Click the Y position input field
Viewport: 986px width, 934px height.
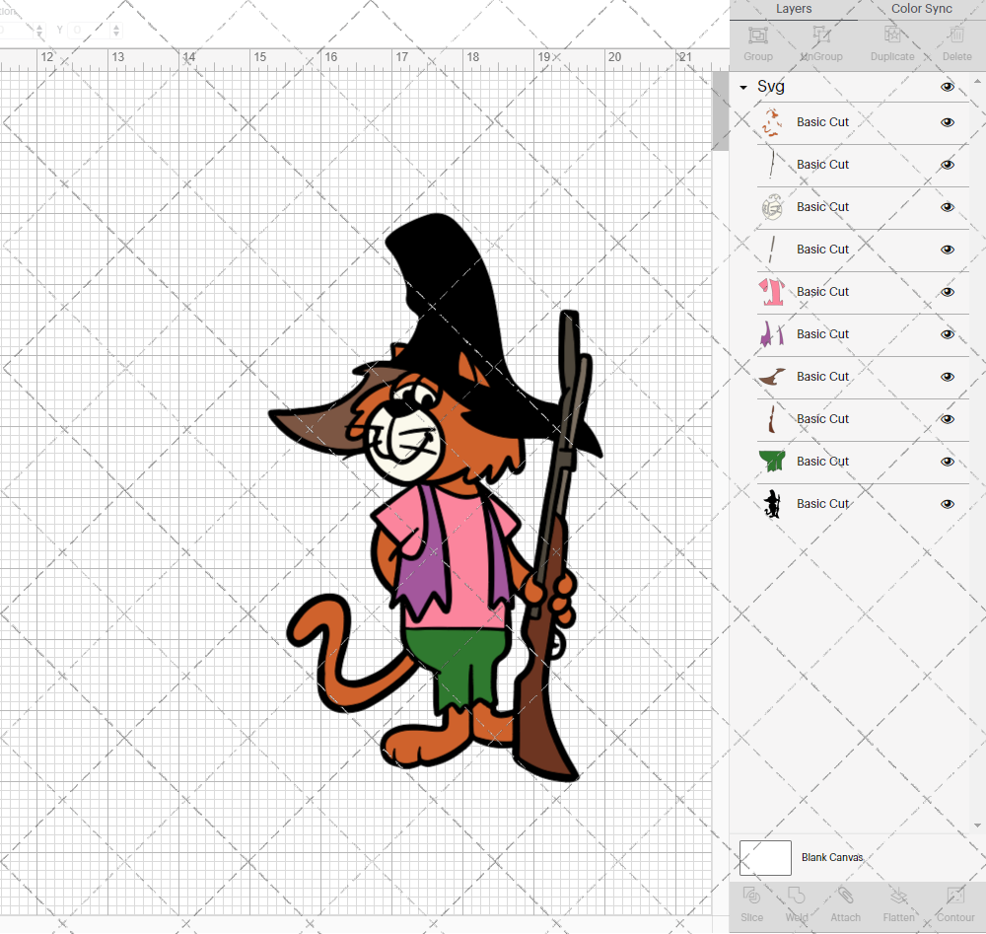pyautogui.click(x=90, y=30)
